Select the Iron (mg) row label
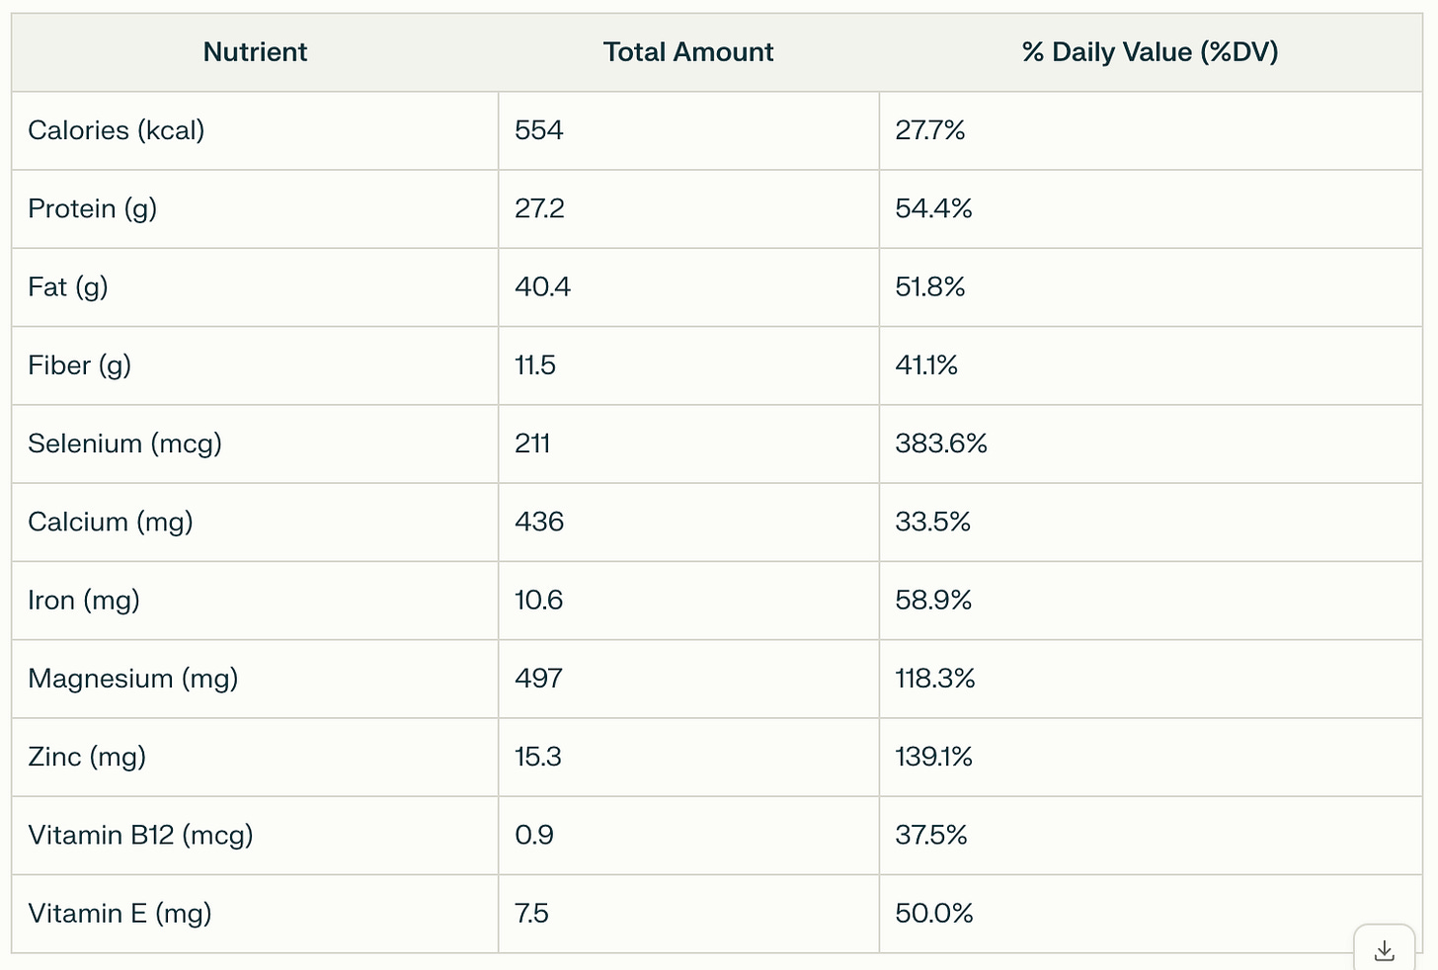1438x970 pixels. tap(84, 600)
